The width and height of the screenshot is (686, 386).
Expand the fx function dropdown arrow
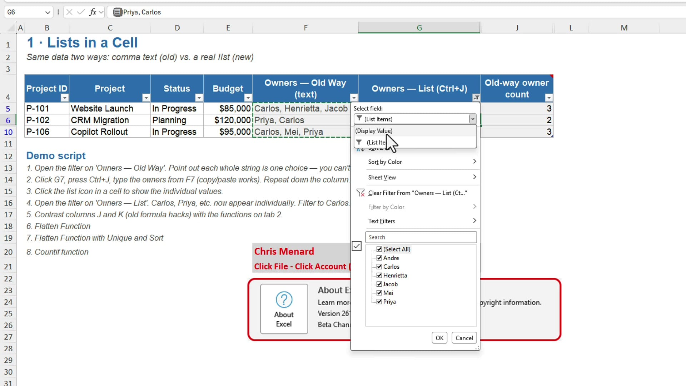click(101, 12)
